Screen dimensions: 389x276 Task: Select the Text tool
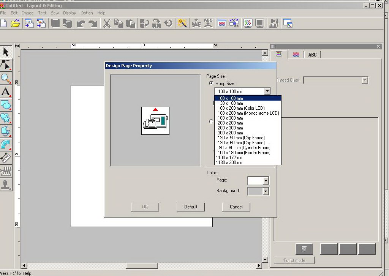[x=6, y=91]
